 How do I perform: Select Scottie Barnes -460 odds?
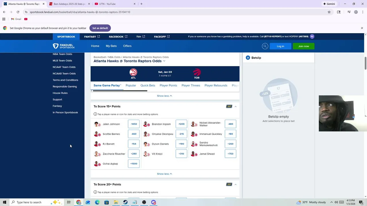point(134,134)
